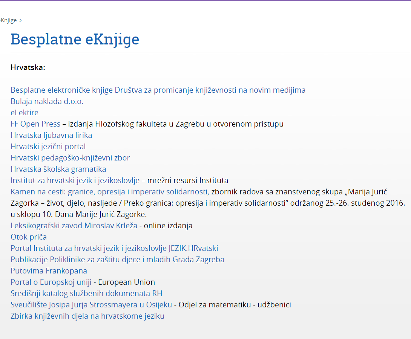Open Kamen na cesti zbornik link
411x339 pixels.
click(x=109, y=192)
